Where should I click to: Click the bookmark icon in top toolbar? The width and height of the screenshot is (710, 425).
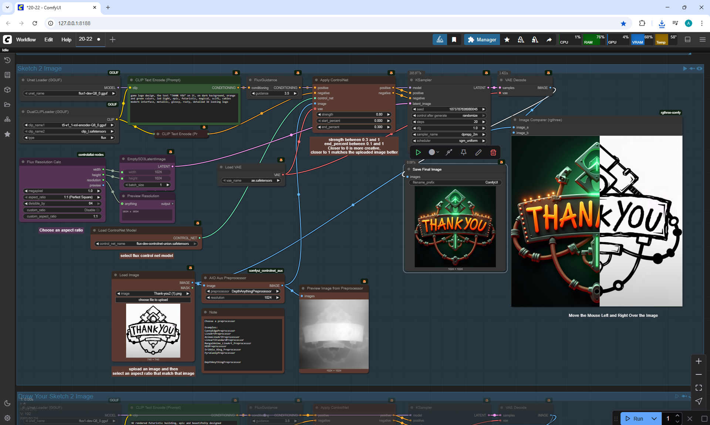454,40
